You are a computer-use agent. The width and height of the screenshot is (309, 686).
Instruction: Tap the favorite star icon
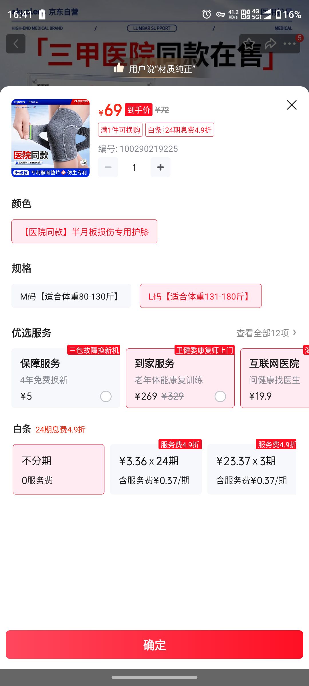[249, 44]
